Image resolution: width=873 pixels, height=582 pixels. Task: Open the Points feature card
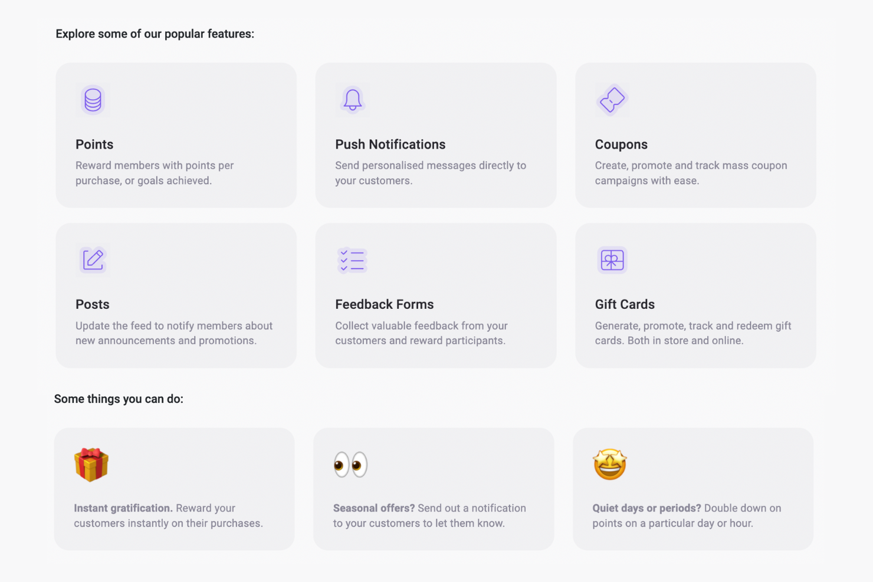(176, 134)
